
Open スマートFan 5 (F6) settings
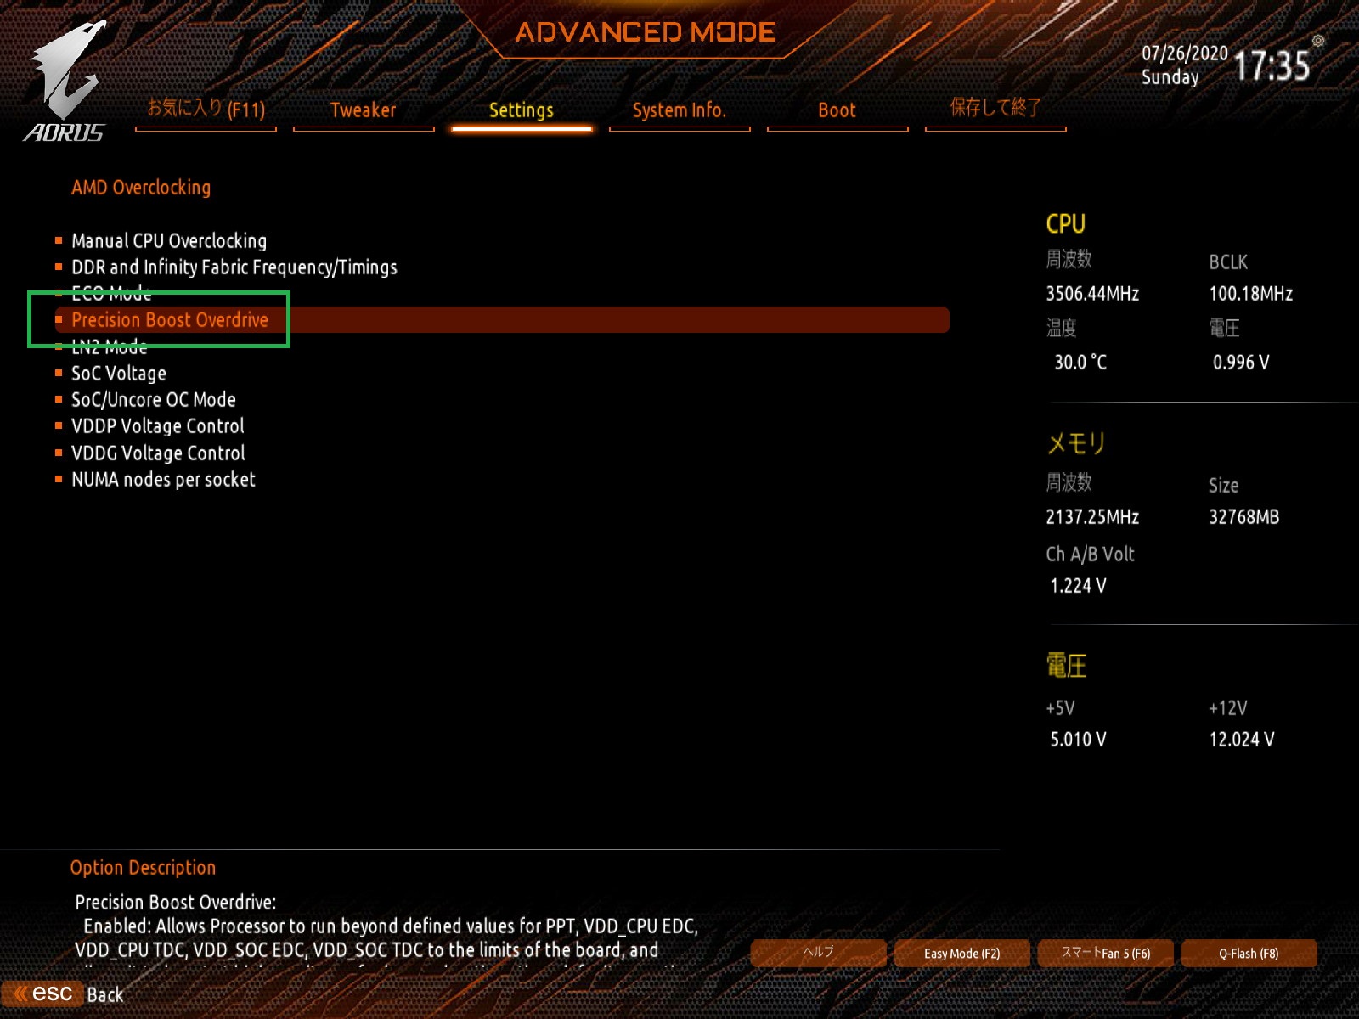[1106, 953]
